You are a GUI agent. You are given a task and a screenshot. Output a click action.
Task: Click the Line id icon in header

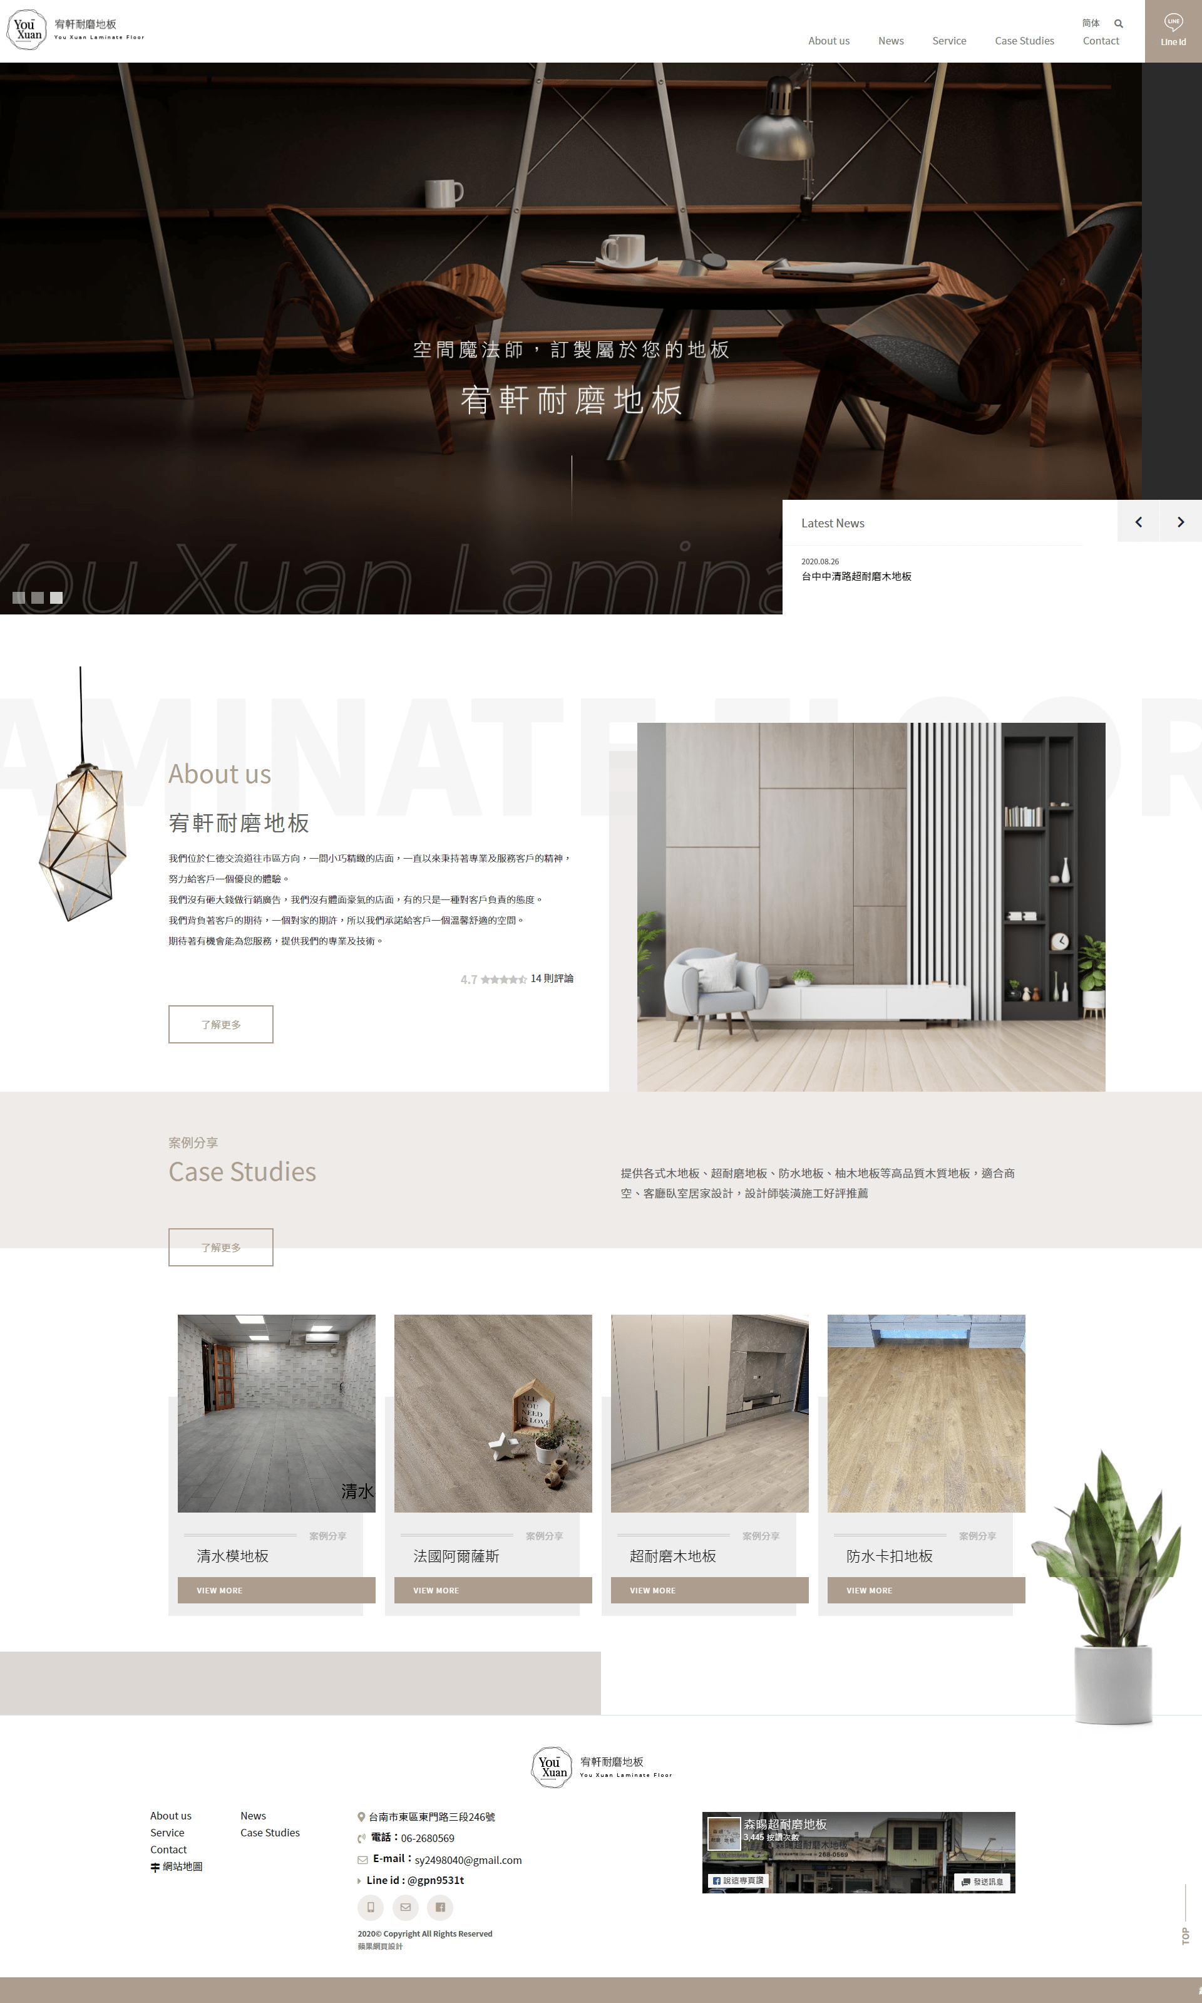pyautogui.click(x=1172, y=30)
